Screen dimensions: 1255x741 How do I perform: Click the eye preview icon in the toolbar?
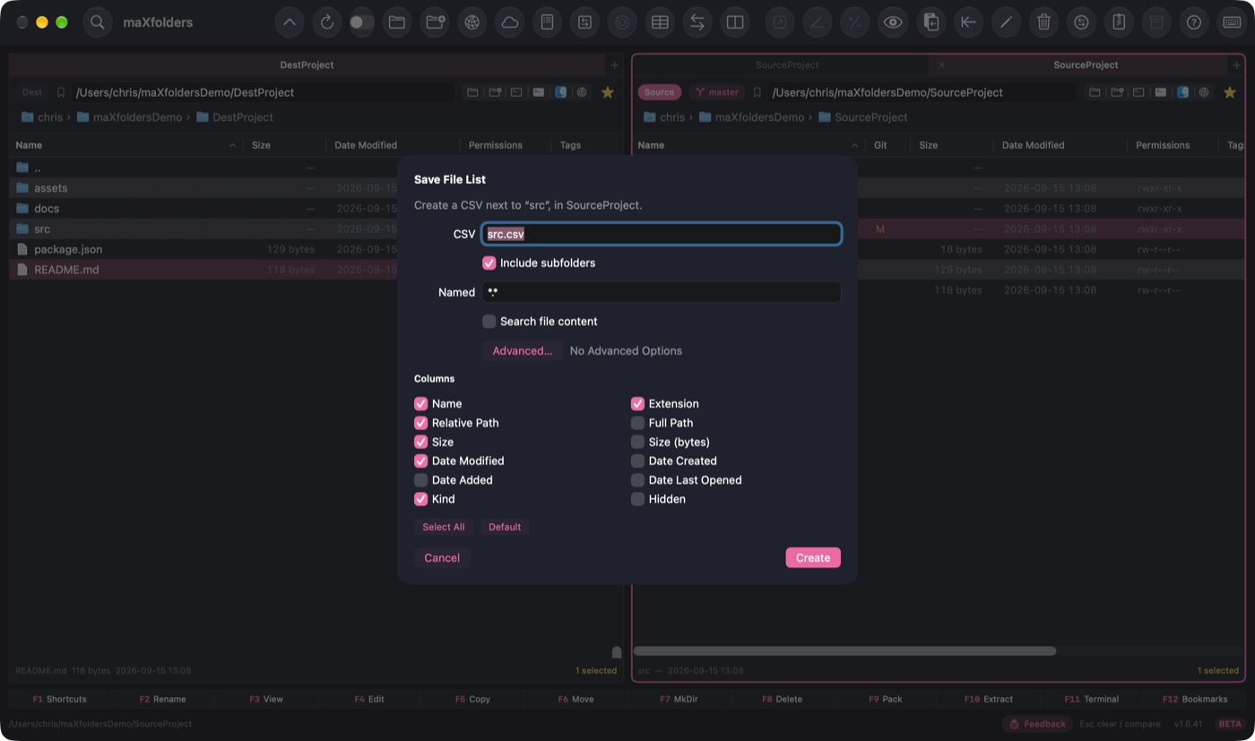click(x=893, y=22)
